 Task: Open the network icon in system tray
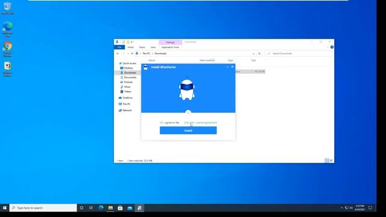[346, 208]
